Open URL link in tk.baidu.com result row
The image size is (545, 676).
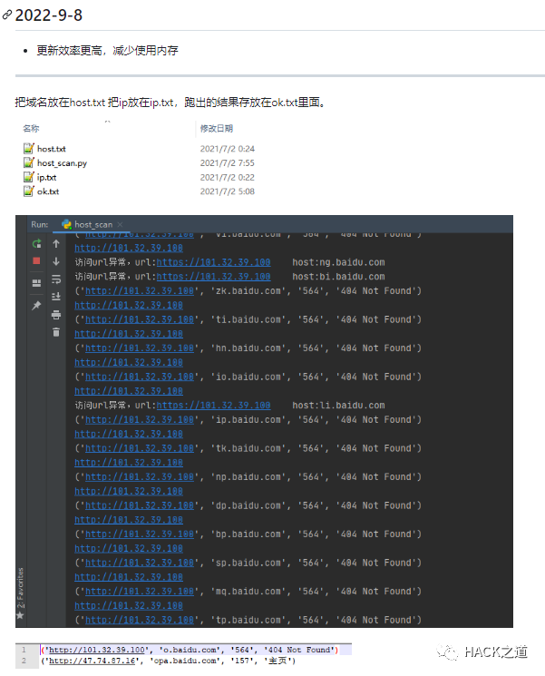click(x=140, y=448)
